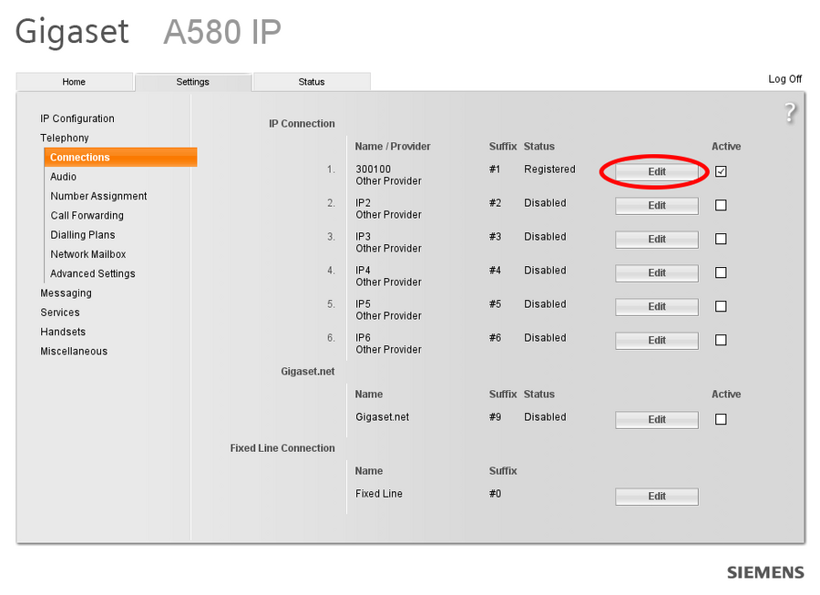Edit the Gigaset.net connection
The height and width of the screenshot is (595, 820).
point(656,419)
